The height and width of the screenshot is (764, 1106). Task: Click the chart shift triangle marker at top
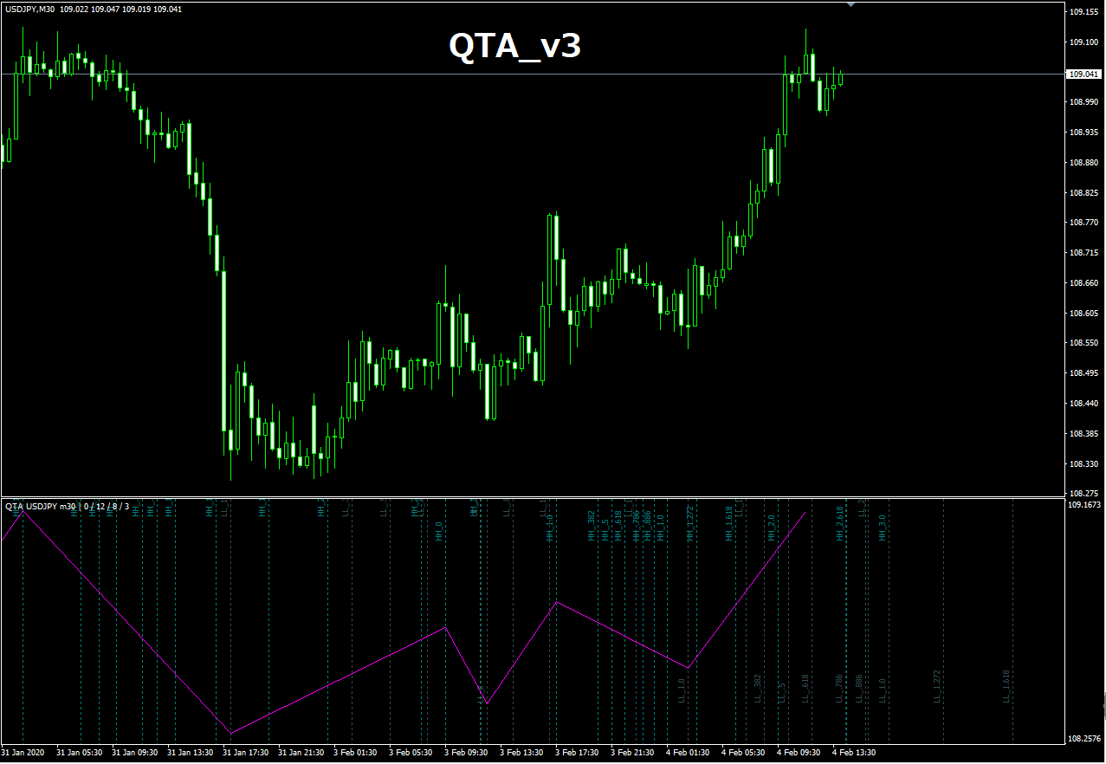[851, 4]
